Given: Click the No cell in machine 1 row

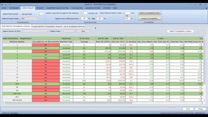Looking at the screenshot, I should [x=45, y=45].
